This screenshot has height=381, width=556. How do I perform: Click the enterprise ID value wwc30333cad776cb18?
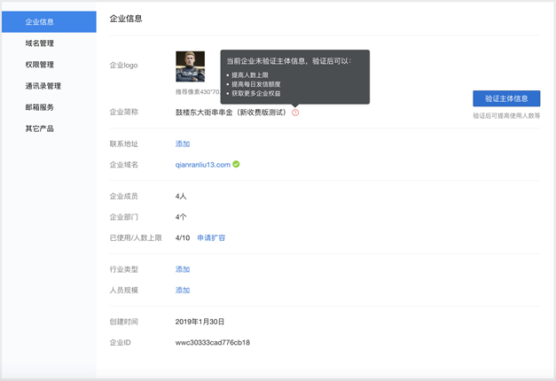click(x=212, y=342)
